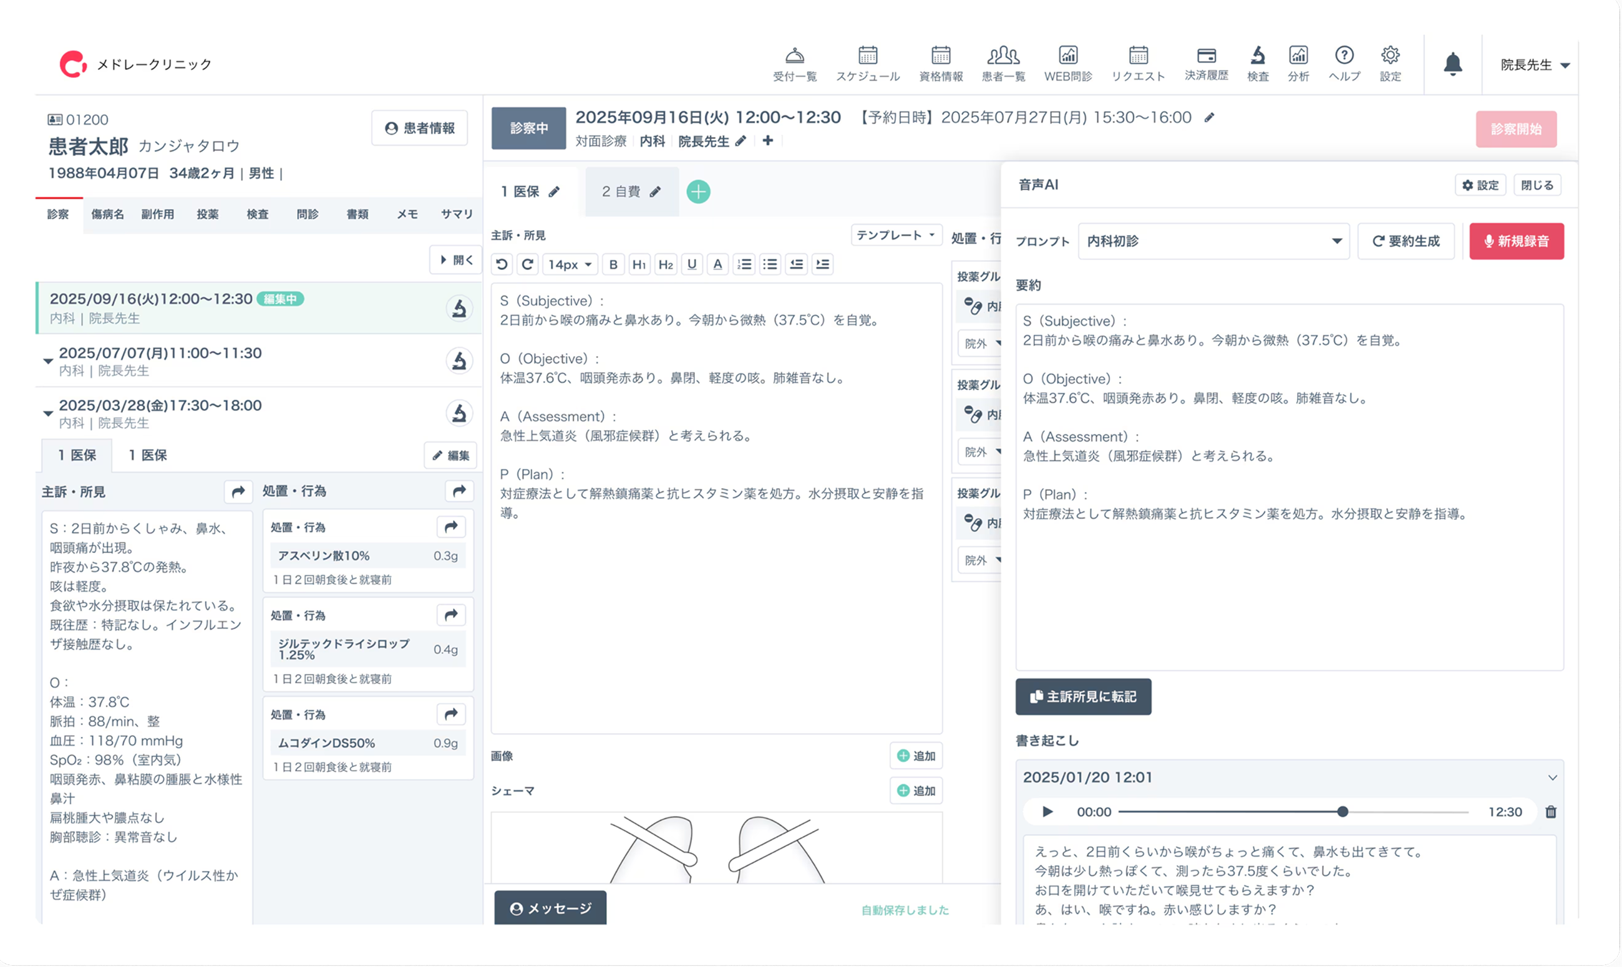The image size is (1622, 967).
Task: Click the audio playback progress slider
Action: 1293,812
